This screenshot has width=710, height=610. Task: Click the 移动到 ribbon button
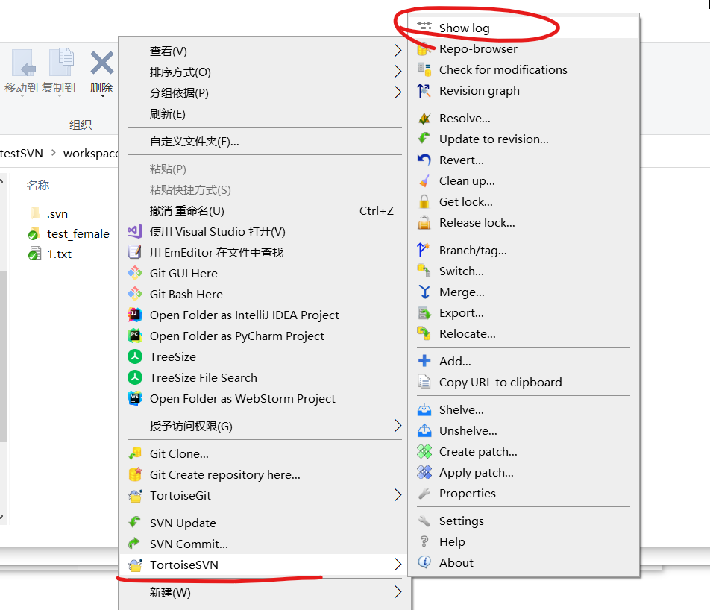pyautogui.click(x=22, y=72)
